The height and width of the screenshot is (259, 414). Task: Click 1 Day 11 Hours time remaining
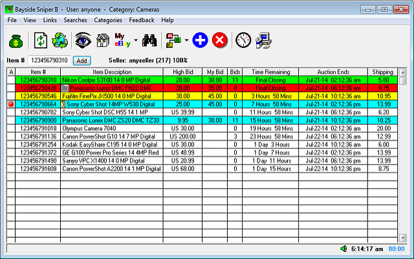point(272,161)
